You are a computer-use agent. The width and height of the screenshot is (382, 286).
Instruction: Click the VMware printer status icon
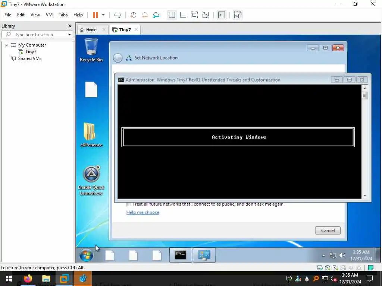[x=343, y=268]
